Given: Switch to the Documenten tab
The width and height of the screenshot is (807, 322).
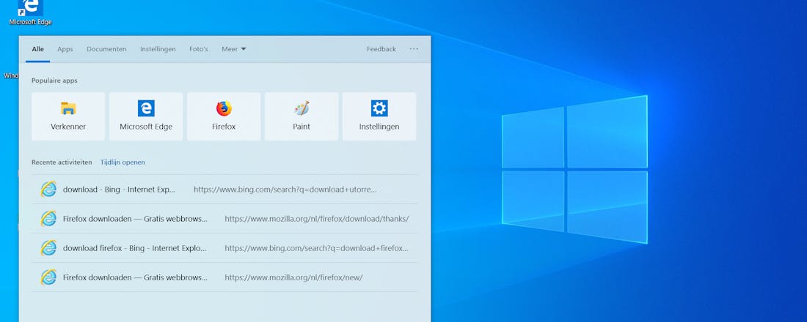Looking at the screenshot, I should click(106, 49).
